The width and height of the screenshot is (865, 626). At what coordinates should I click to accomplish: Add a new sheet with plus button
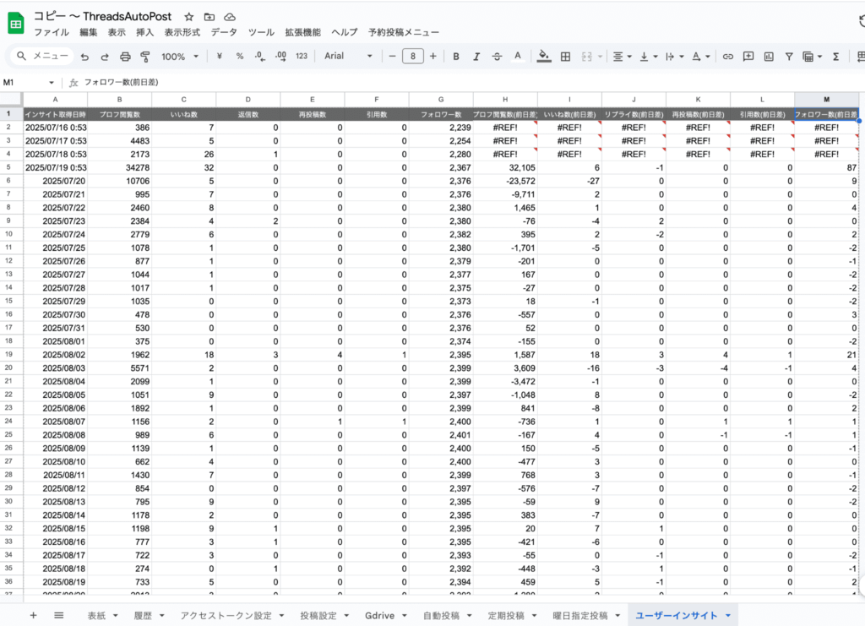34,616
